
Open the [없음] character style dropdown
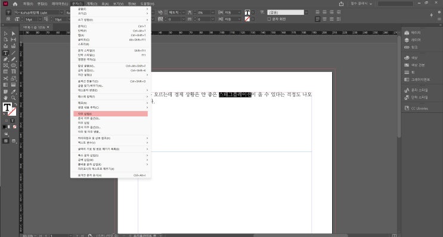306,12
